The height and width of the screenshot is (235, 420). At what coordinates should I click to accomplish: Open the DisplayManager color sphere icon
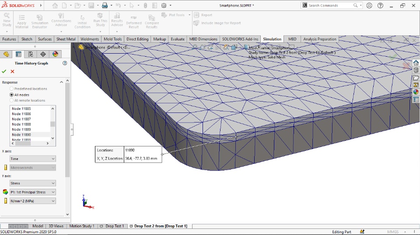(x=55, y=54)
